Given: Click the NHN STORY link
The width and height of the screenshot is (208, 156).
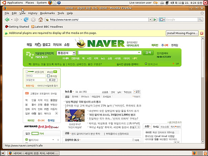Looking at the screenshot, I should [164, 57].
